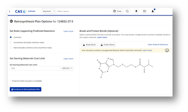
Task: Click the 'Set Starting Materials Cost Limit' heading
Action: (x=27, y=58)
